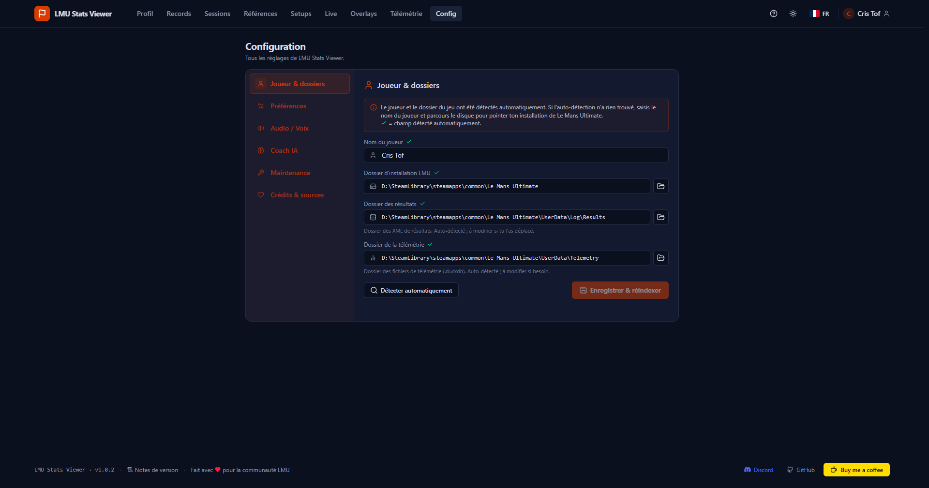Viewport: 929px width, 488px height.
Task: Click the Audio / Voix speaker icon
Action: pyautogui.click(x=261, y=128)
